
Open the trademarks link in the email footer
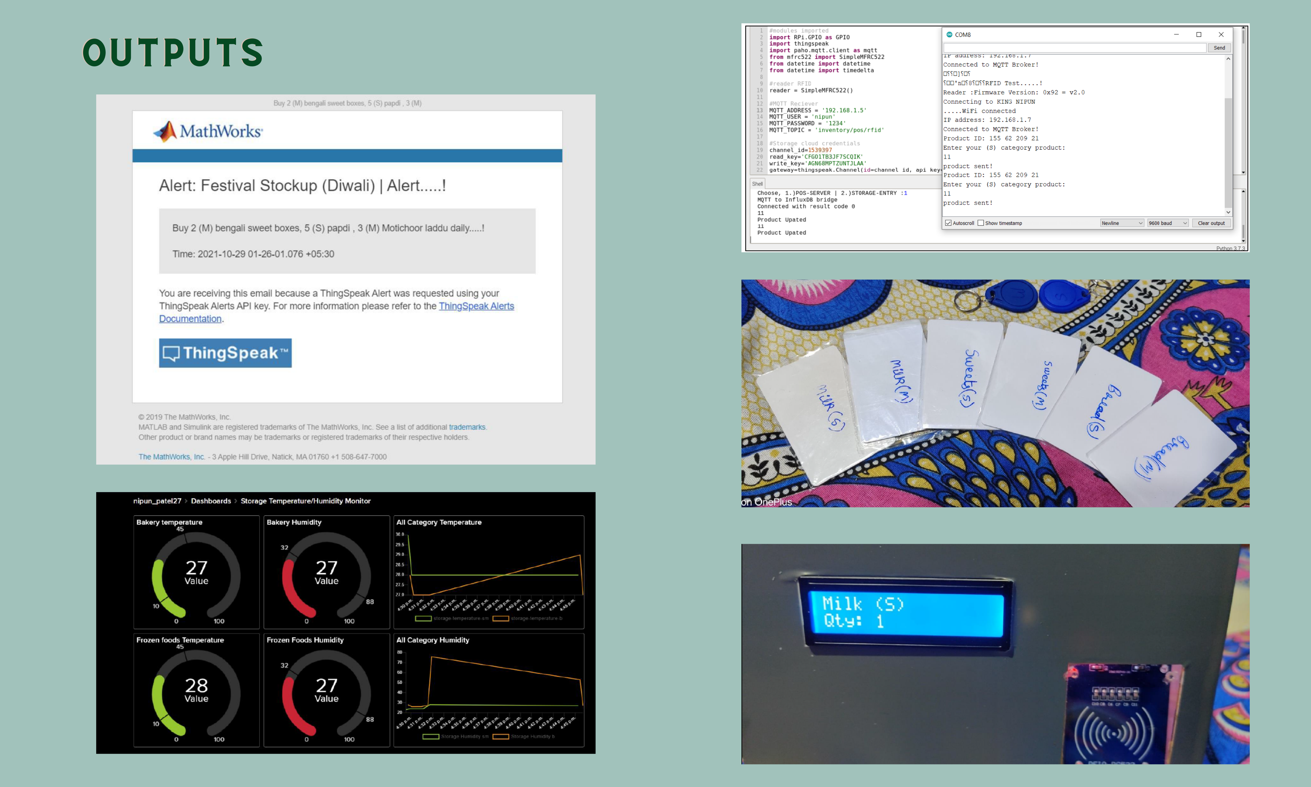point(467,427)
